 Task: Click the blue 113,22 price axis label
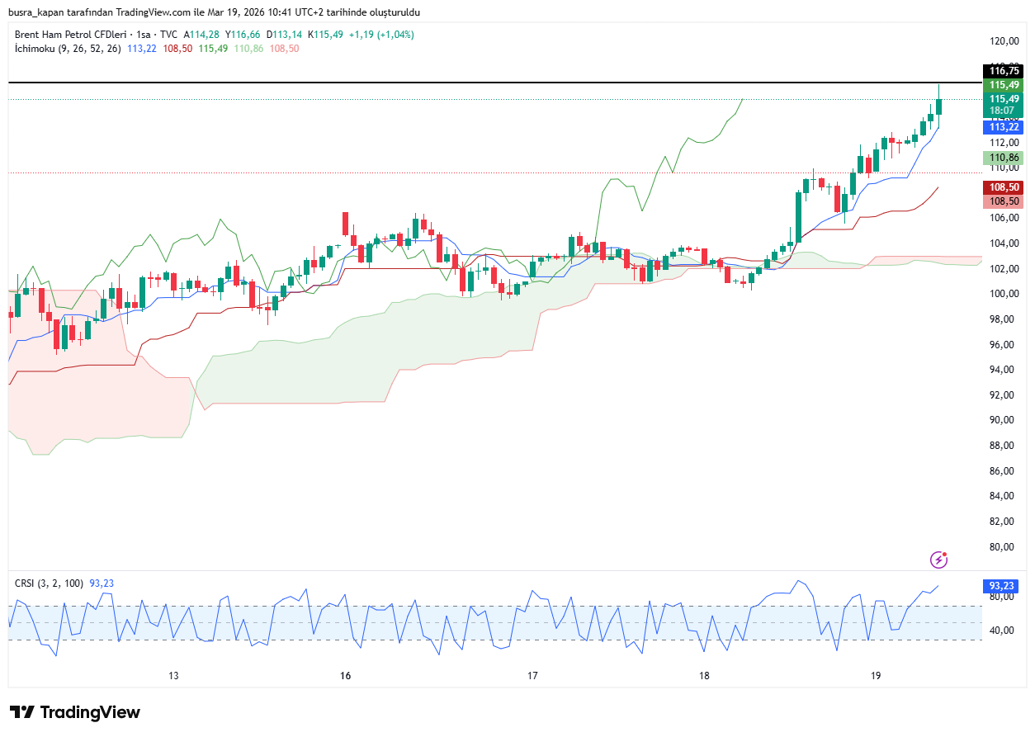[x=1004, y=127]
